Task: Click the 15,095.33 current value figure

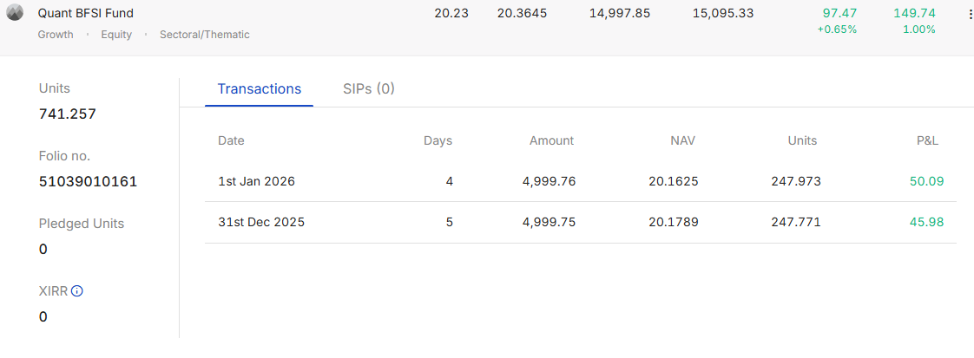Action: tap(723, 14)
